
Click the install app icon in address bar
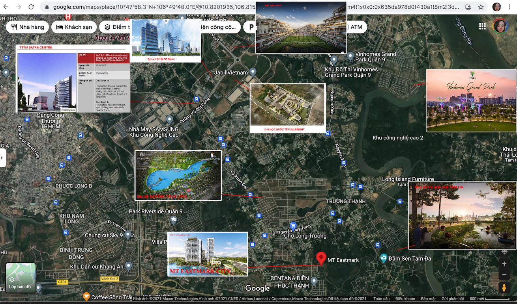pyautogui.click(x=468, y=7)
